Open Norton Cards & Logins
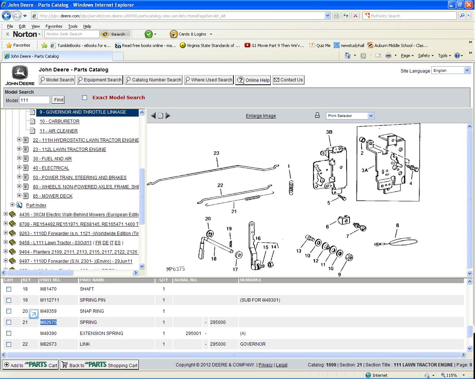The height and width of the screenshot is (379, 475). coord(191,34)
